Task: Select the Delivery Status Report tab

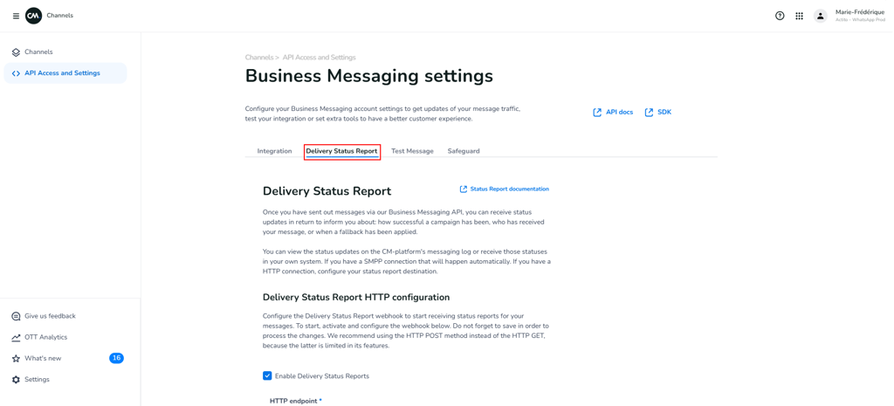Action: 341,151
